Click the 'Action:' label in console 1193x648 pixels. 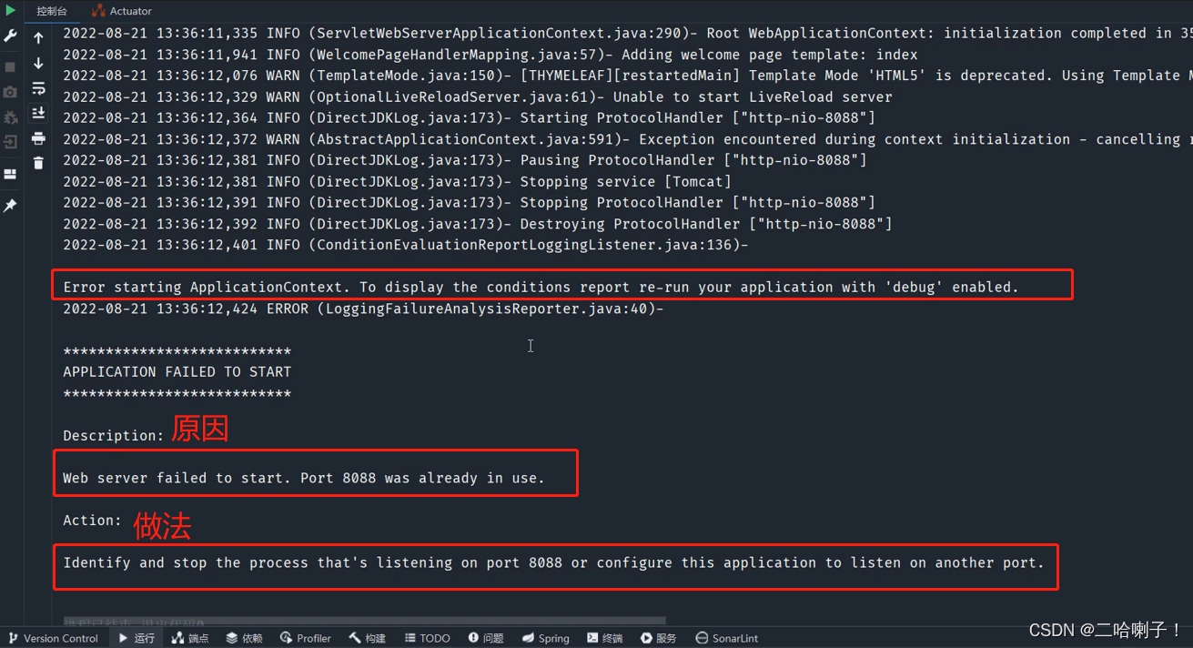[92, 521]
